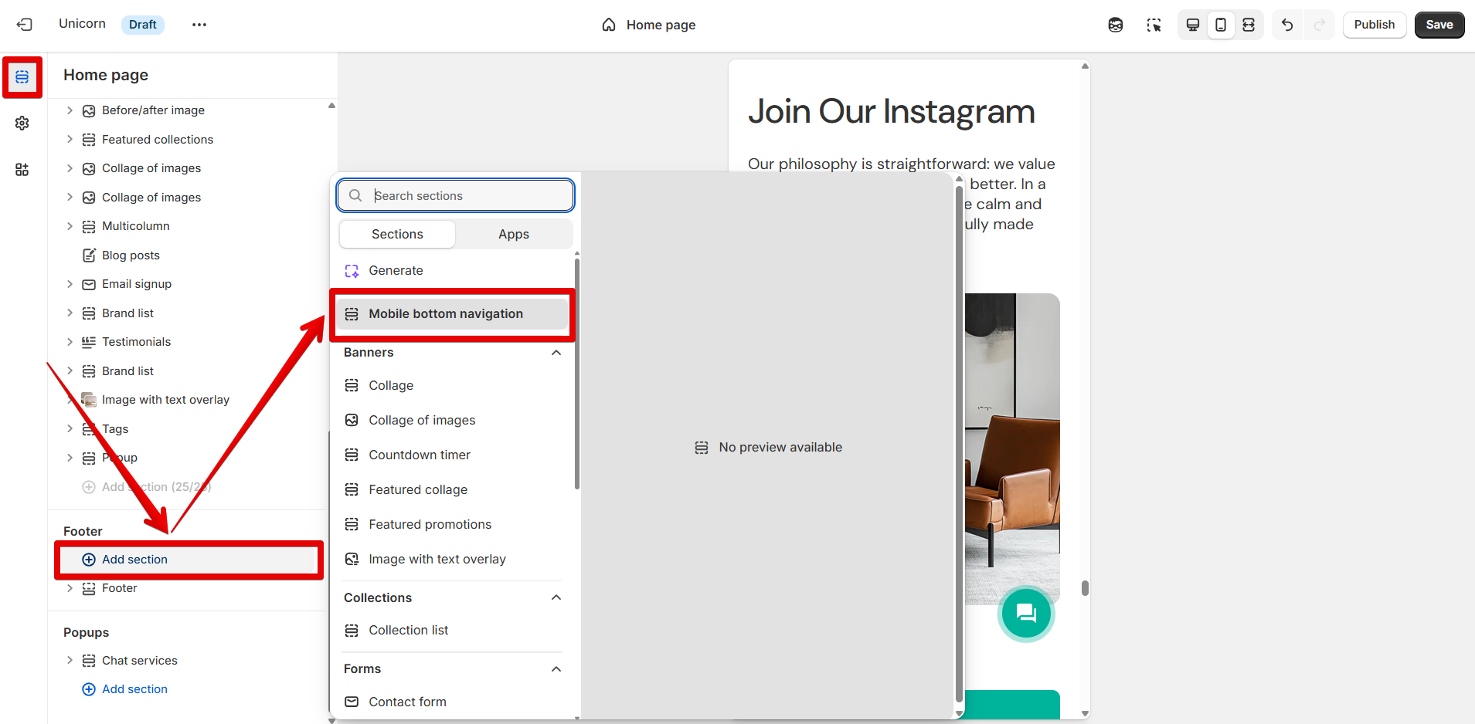This screenshot has height=724, width=1475.
Task: Collapse the Banners category
Action: tap(556, 353)
